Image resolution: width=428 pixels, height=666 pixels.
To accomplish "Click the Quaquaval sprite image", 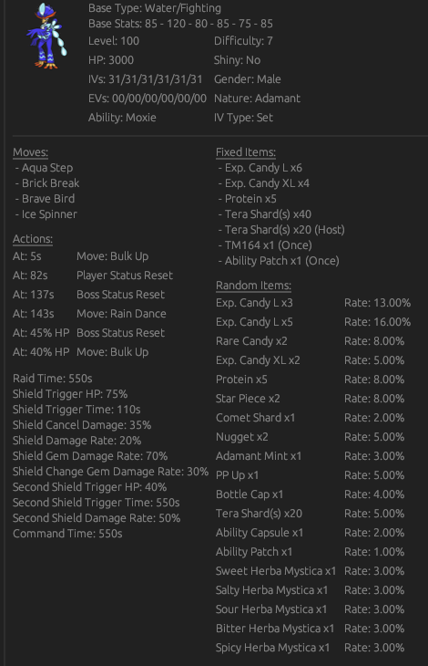I will [46, 36].
